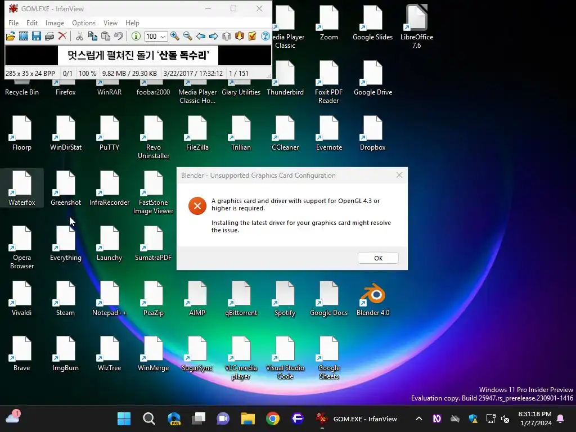Select the PuTTY desktop shortcut
The height and width of the screenshot is (432, 576).
click(110, 134)
